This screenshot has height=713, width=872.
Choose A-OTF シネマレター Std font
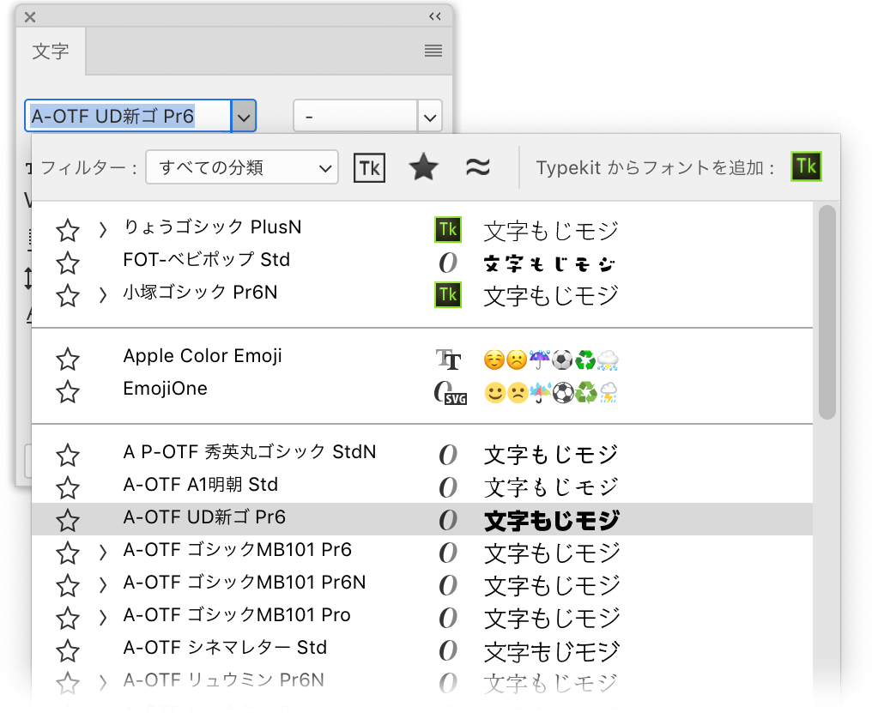225,648
